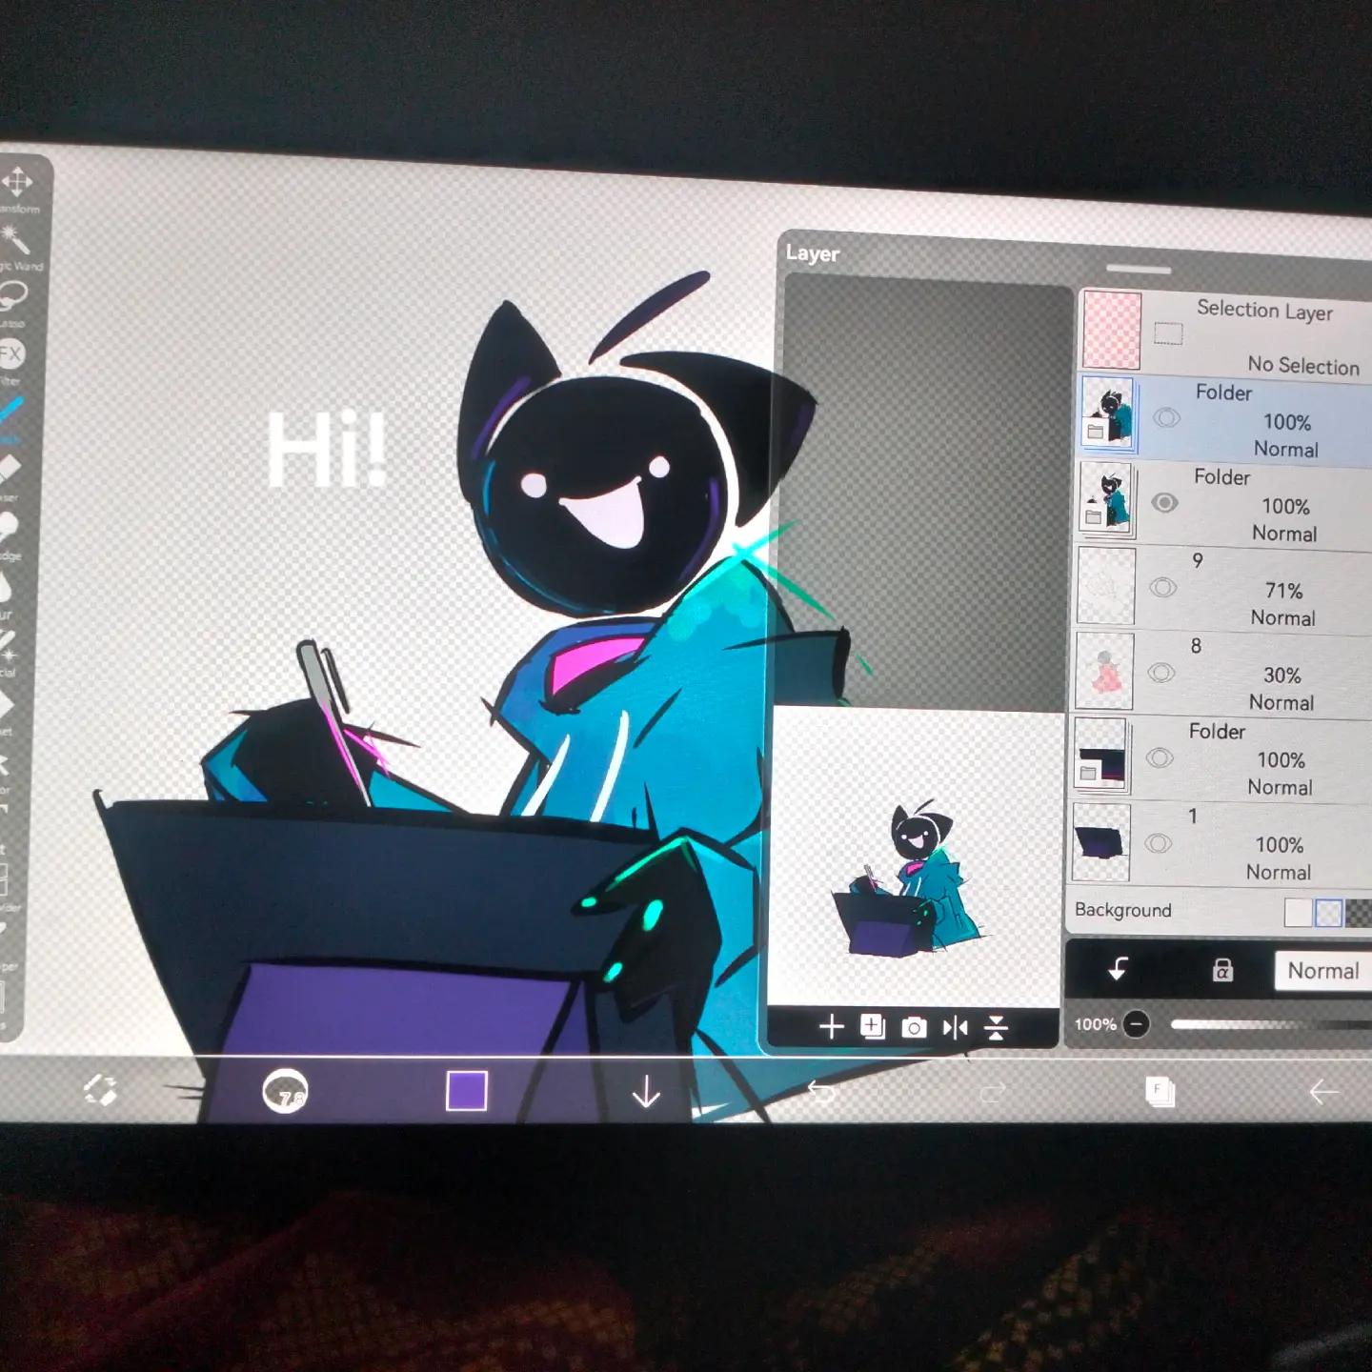
Task: Toggle visibility of Folder above layer 1
Action: [x=1159, y=757]
